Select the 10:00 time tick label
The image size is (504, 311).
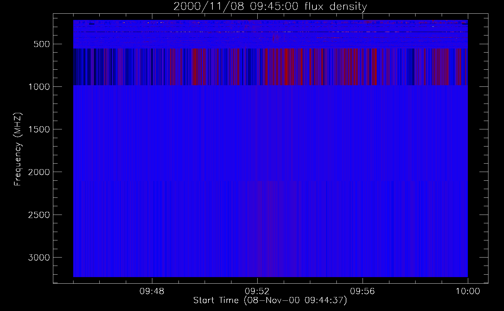[468, 291]
